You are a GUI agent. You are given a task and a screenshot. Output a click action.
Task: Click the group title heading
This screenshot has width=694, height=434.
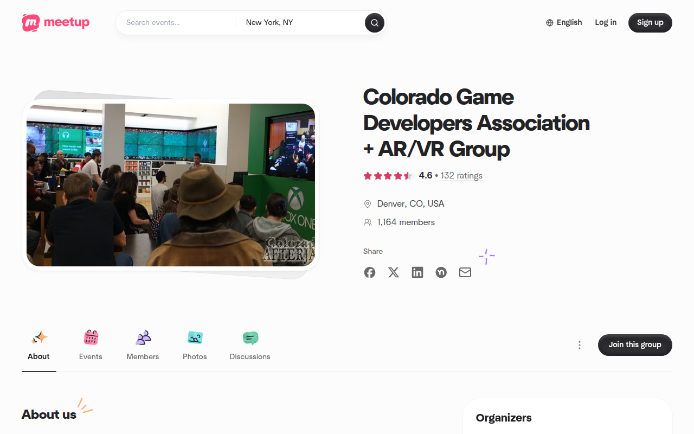pyautogui.click(x=476, y=123)
